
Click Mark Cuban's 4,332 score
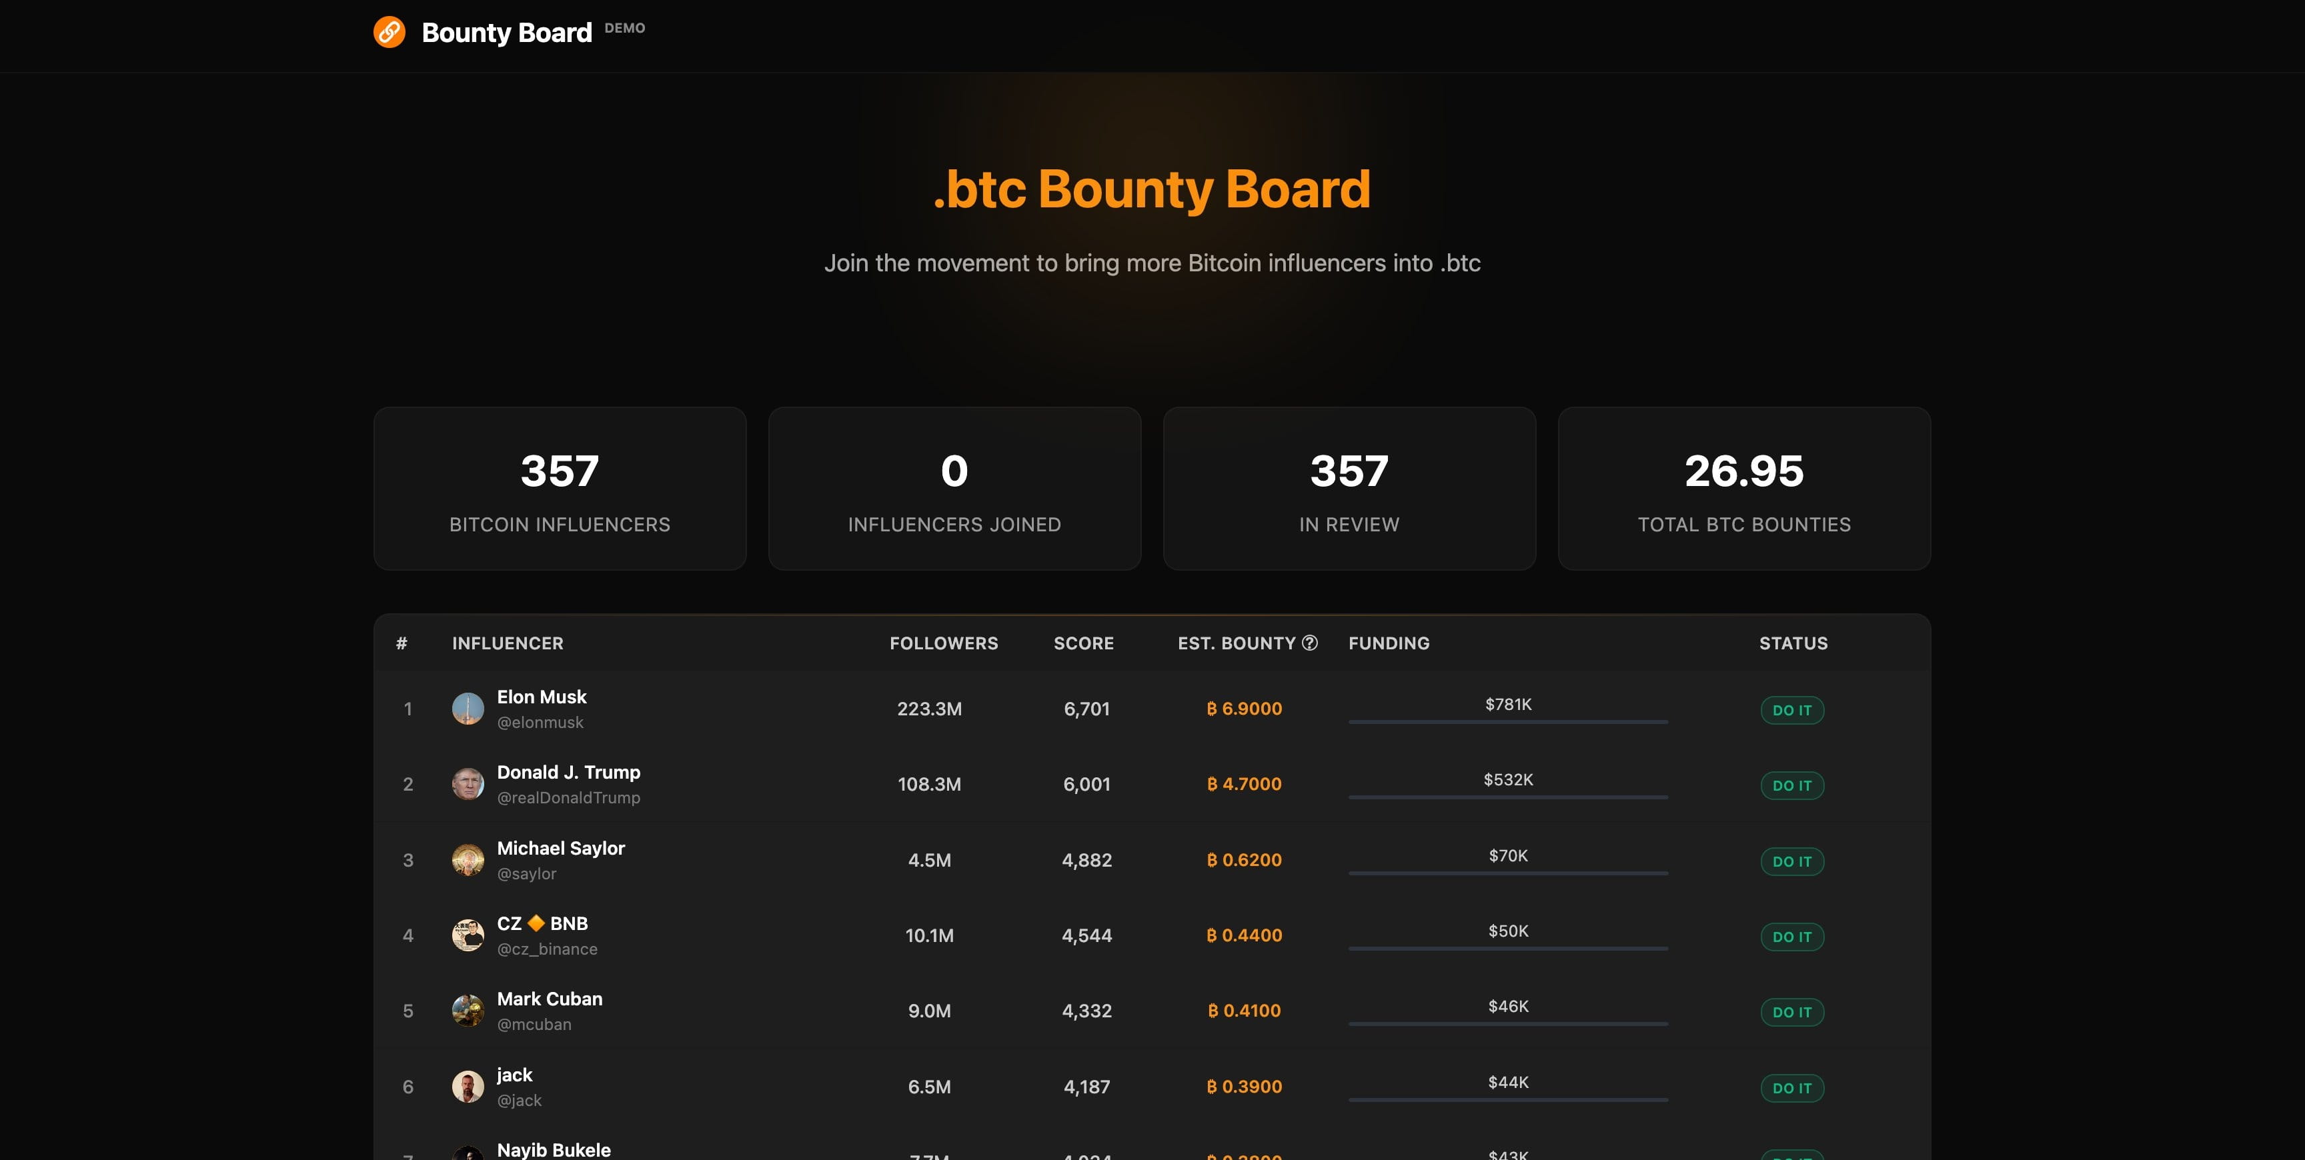[x=1086, y=1011]
